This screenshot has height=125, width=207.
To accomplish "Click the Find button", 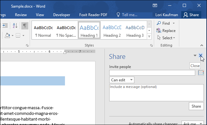I will pyautogui.click(x=163, y=23).
